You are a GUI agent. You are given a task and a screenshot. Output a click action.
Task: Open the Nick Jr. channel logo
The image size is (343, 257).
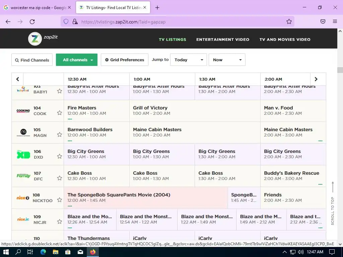23,219
